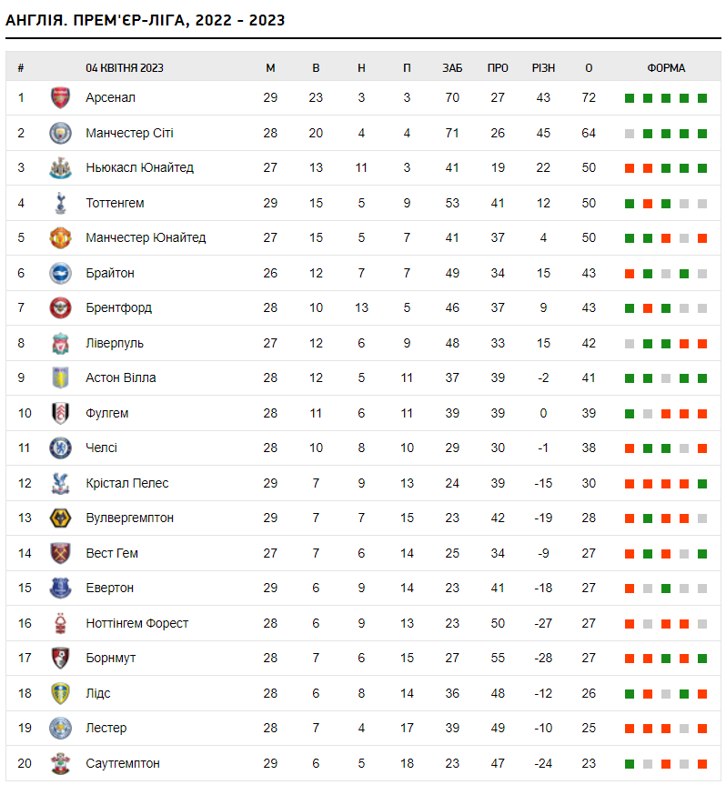Viewport: 726px width, 785px height.
Task: Click the Arsenal club crest icon
Action: pyautogui.click(x=60, y=98)
